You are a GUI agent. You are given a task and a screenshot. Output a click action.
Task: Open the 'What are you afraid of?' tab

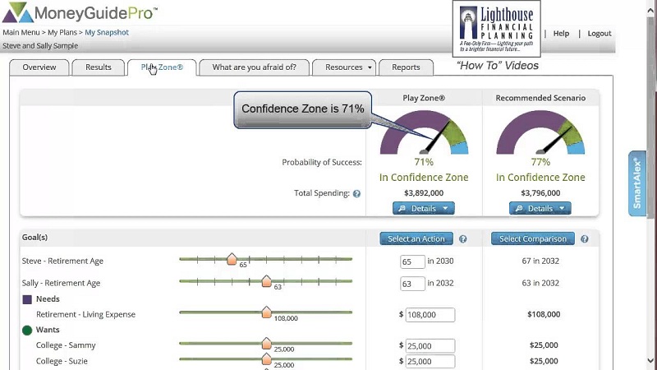(x=255, y=67)
